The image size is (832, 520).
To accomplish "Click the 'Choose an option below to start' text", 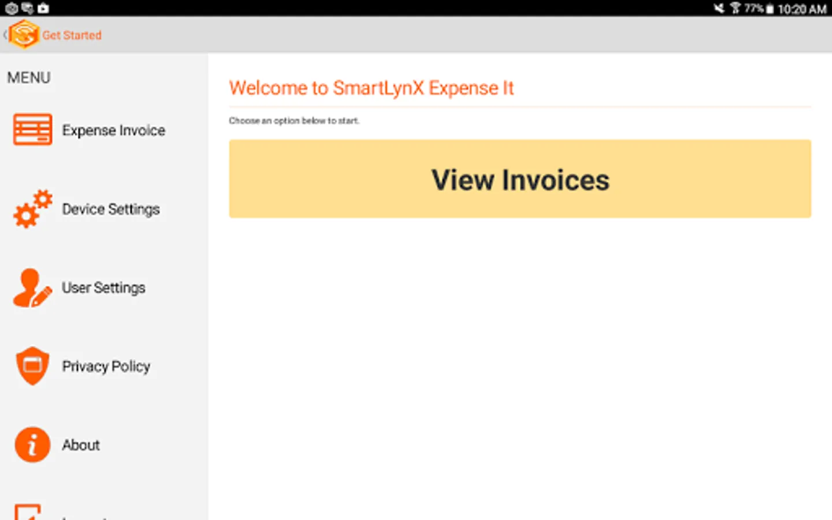I will coord(294,121).
